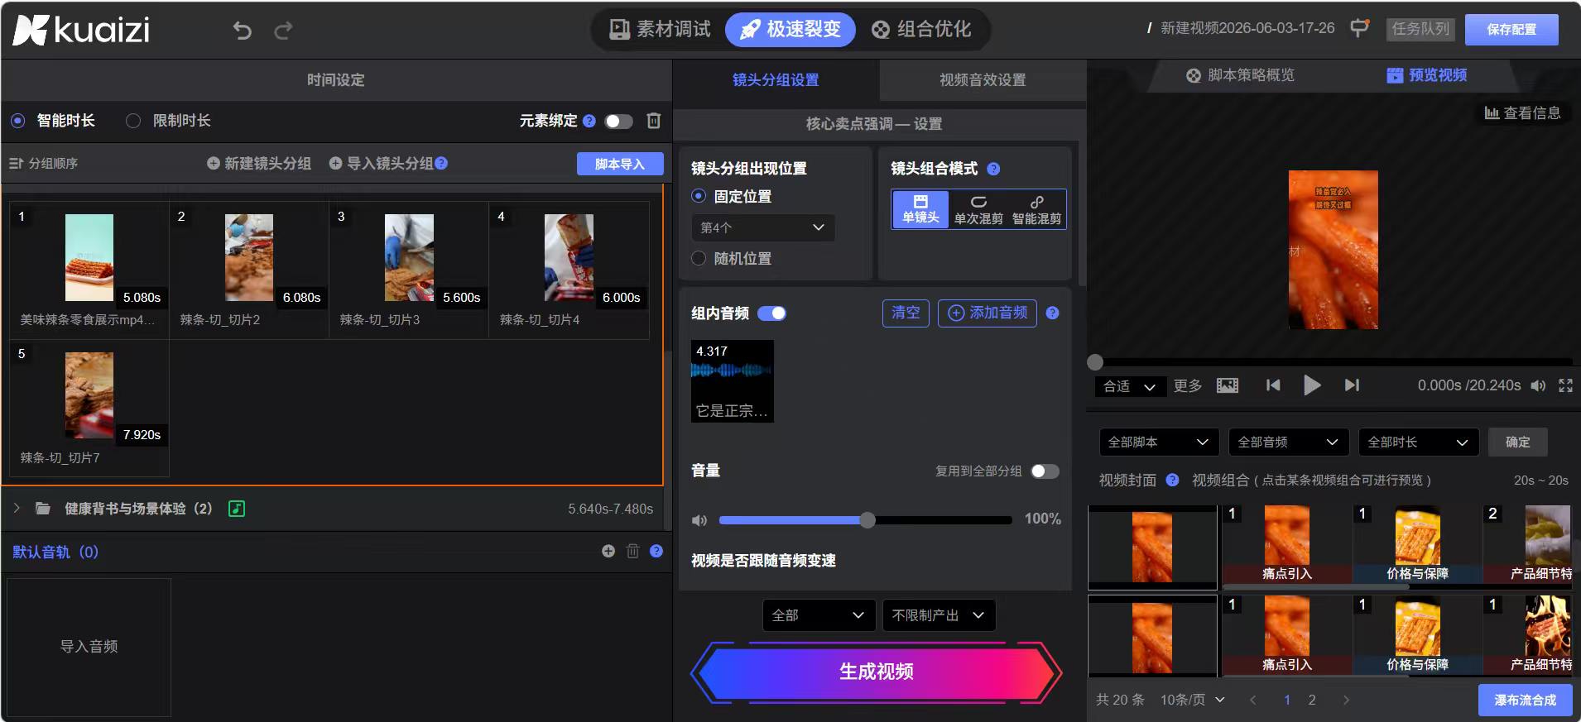Switch to 组合优化 tab
This screenshot has width=1581, height=722.
click(x=921, y=30)
